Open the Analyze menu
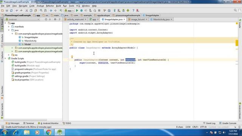 40,6
